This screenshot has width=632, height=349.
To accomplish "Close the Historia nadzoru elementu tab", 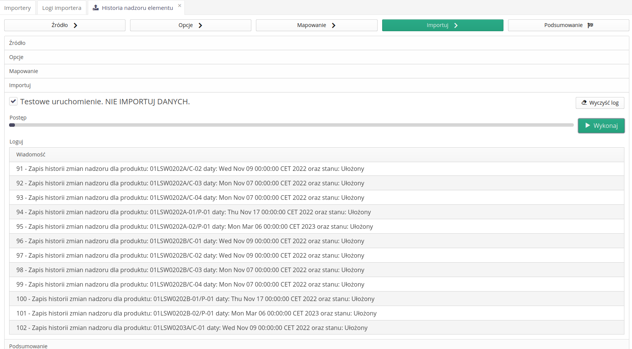I will tap(179, 5).
